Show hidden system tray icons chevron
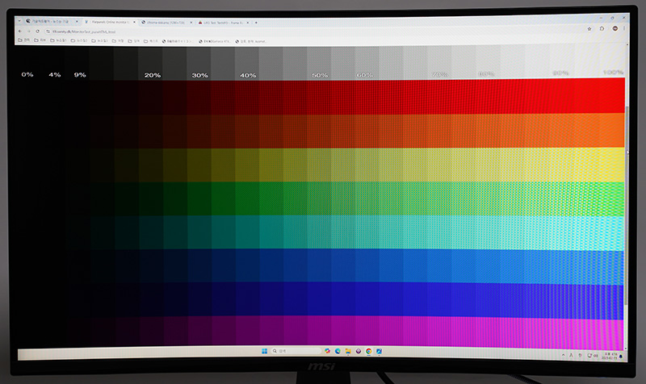The width and height of the screenshot is (646, 384). tap(563, 355)
